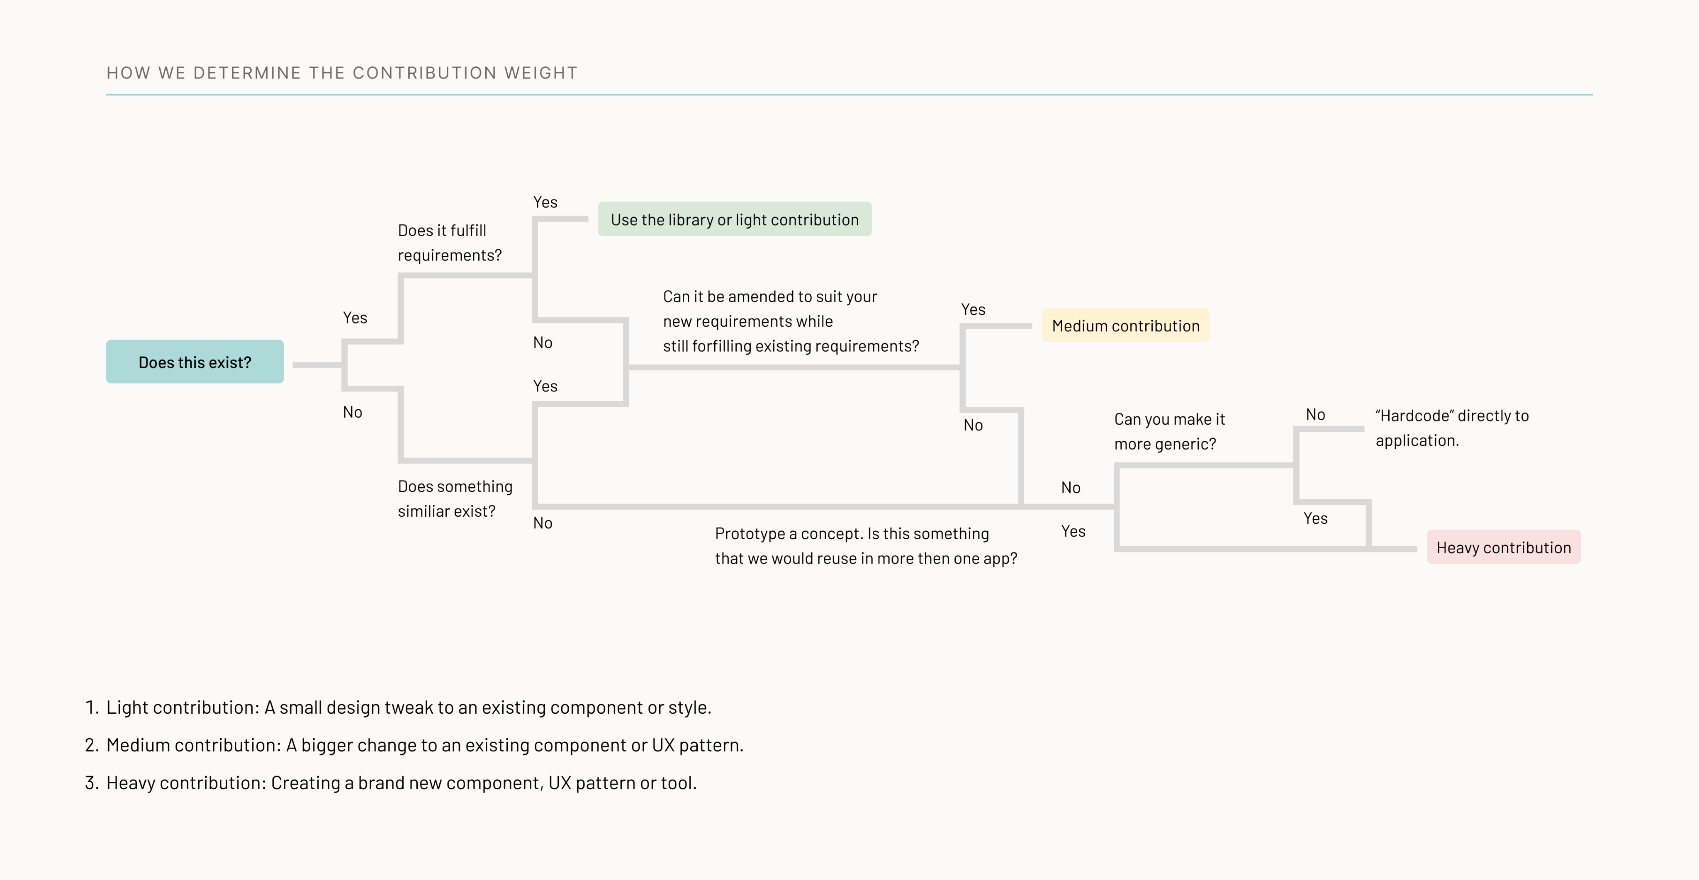Click the yellow "Medium contribution" outcome box
The width and height of the screenshot is (1699, 880).
(1125, 326)
